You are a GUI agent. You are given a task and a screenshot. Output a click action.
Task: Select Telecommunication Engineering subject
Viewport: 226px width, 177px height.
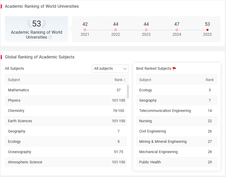point(177,111)
